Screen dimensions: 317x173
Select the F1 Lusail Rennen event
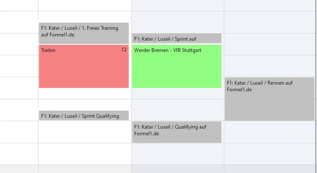click(270, 99)
